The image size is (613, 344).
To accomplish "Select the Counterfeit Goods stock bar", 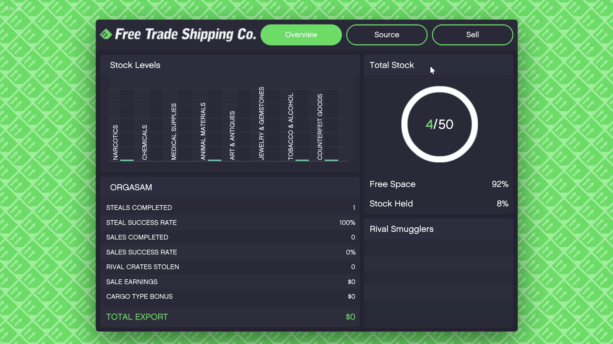I will [x=331, y=160].
